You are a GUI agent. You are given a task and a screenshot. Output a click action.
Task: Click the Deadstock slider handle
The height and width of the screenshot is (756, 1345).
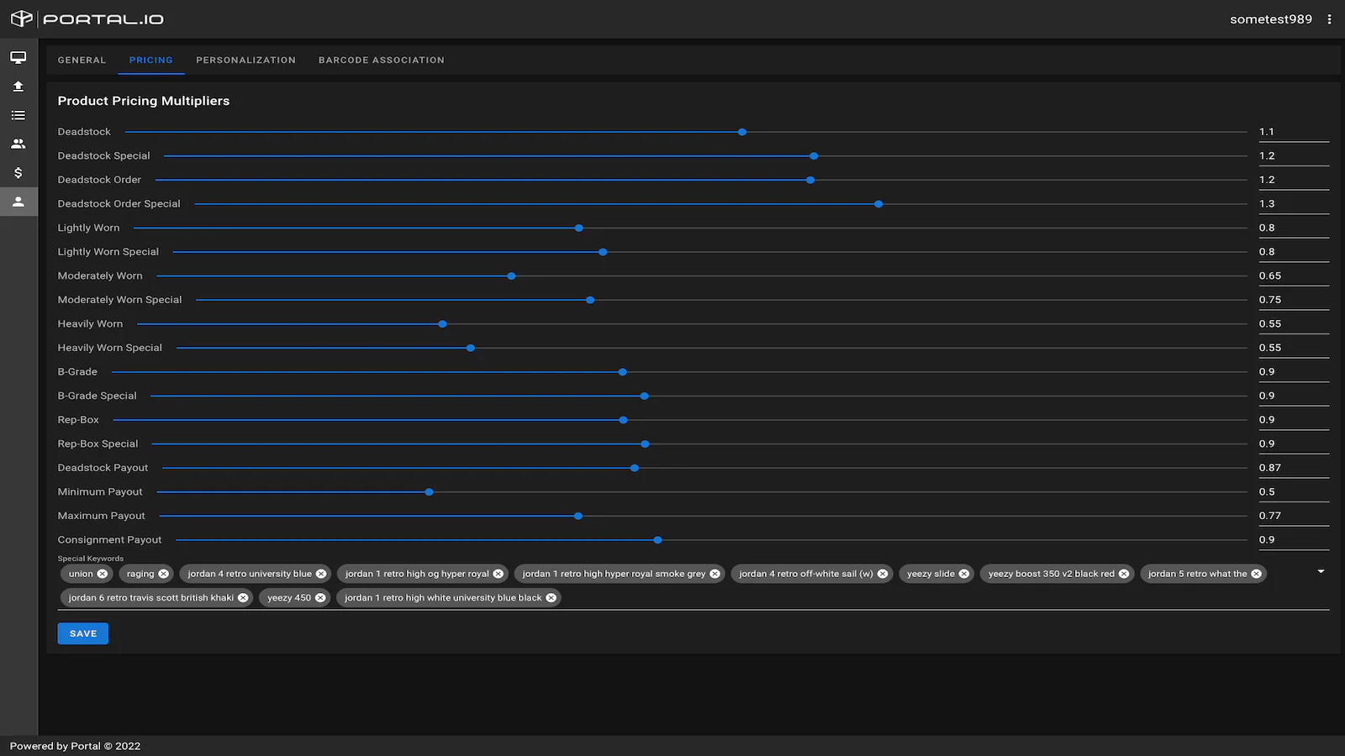[x=742, y=132]
